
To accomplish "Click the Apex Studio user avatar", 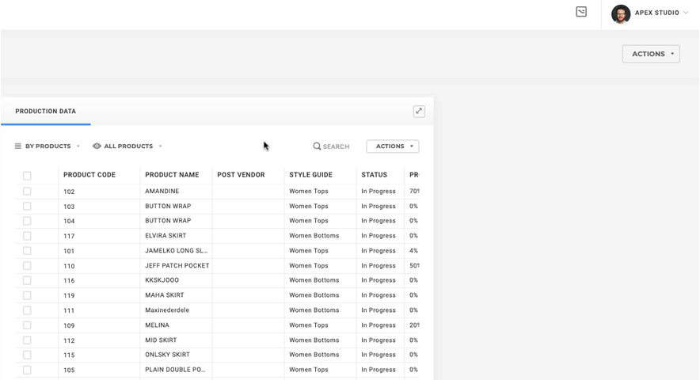I will tap(621, 13).
